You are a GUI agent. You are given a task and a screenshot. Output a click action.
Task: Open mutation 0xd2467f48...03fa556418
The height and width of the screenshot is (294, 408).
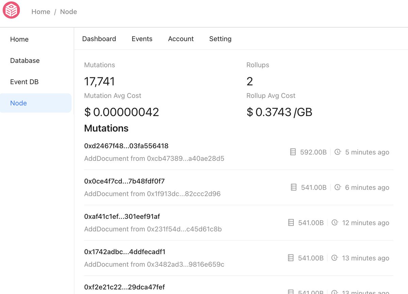tap(126, 146)
